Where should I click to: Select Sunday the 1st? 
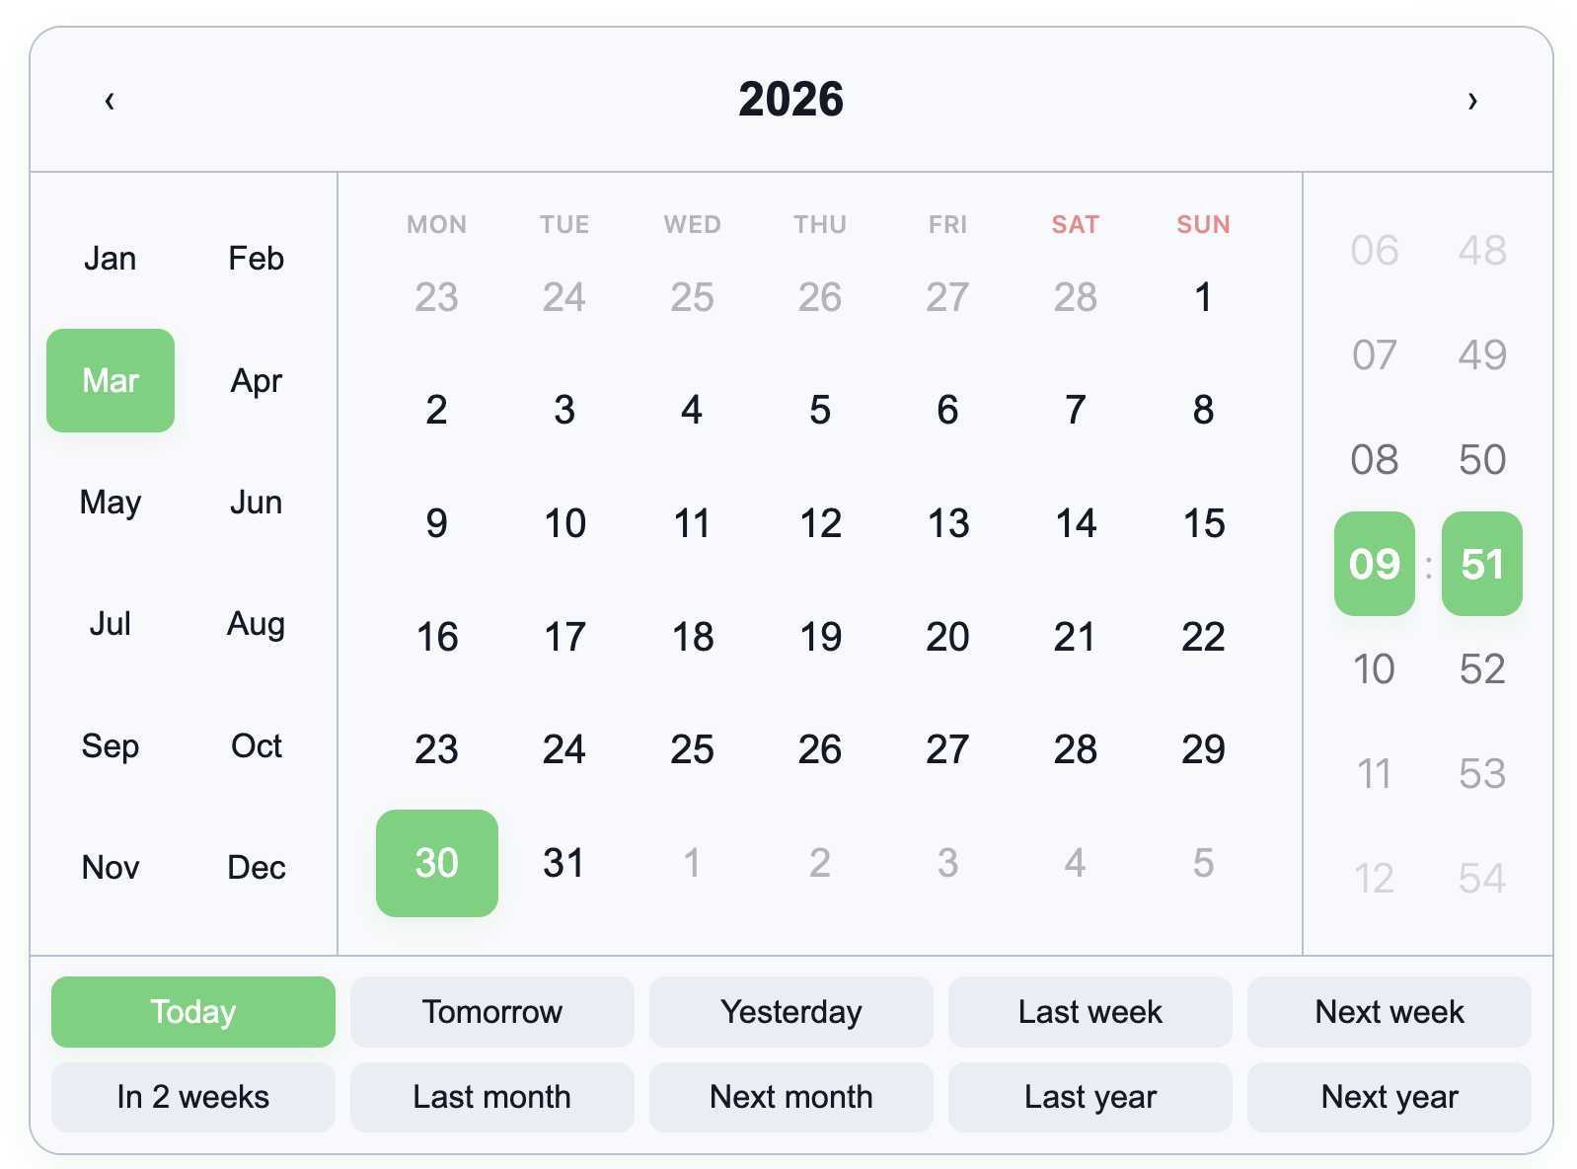[x=1202, y=297]
